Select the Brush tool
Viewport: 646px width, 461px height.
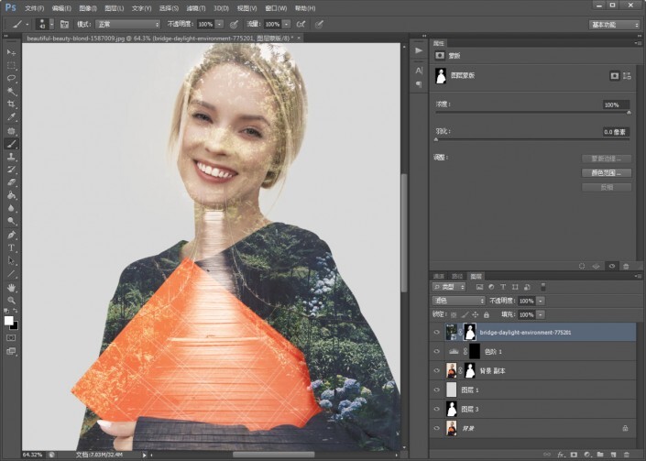(x=12, y=144)
